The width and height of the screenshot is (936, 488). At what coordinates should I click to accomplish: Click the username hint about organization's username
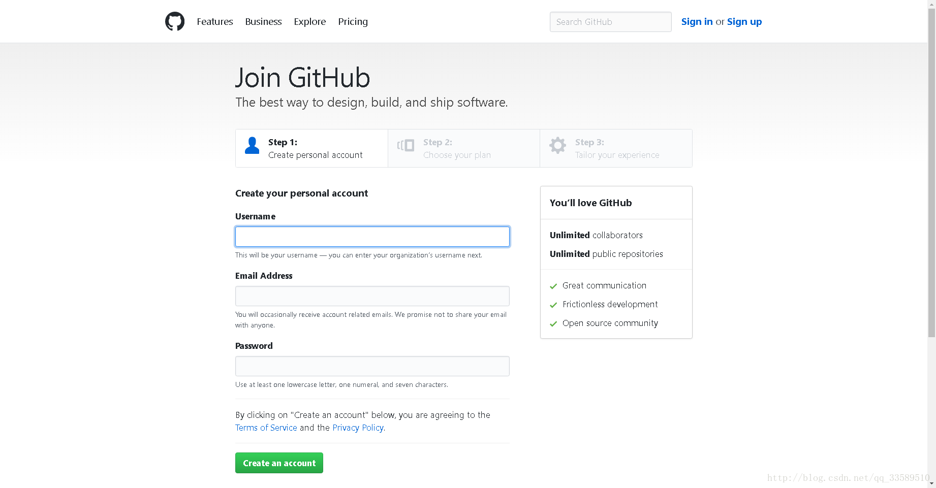[359, 255]
